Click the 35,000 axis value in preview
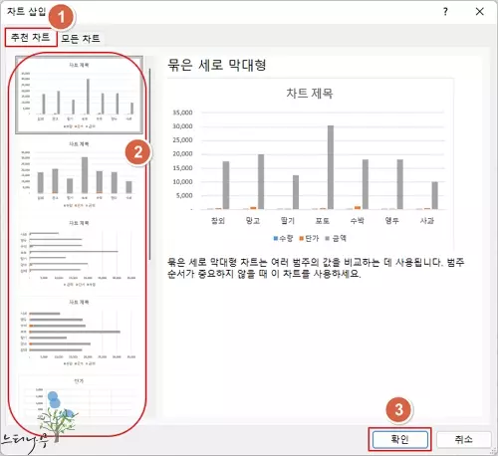498x456 pixels. point(182,113)
